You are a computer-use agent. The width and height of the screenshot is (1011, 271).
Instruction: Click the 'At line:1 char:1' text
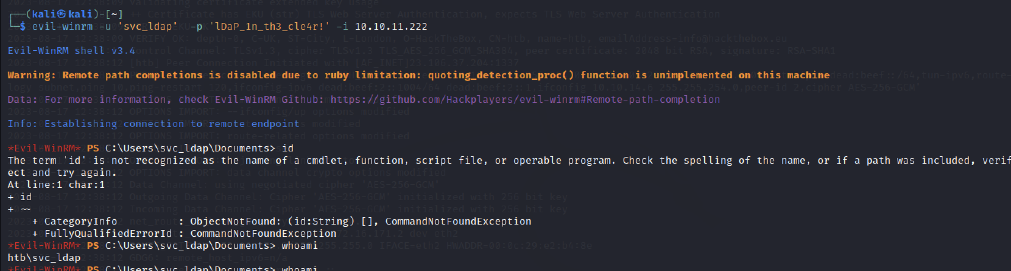[56, 185]
